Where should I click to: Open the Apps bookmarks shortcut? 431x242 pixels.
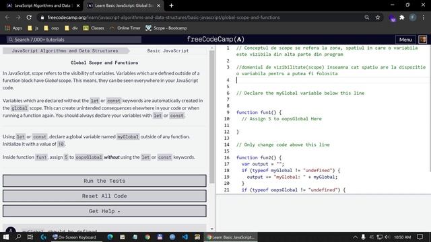[13, 28]
